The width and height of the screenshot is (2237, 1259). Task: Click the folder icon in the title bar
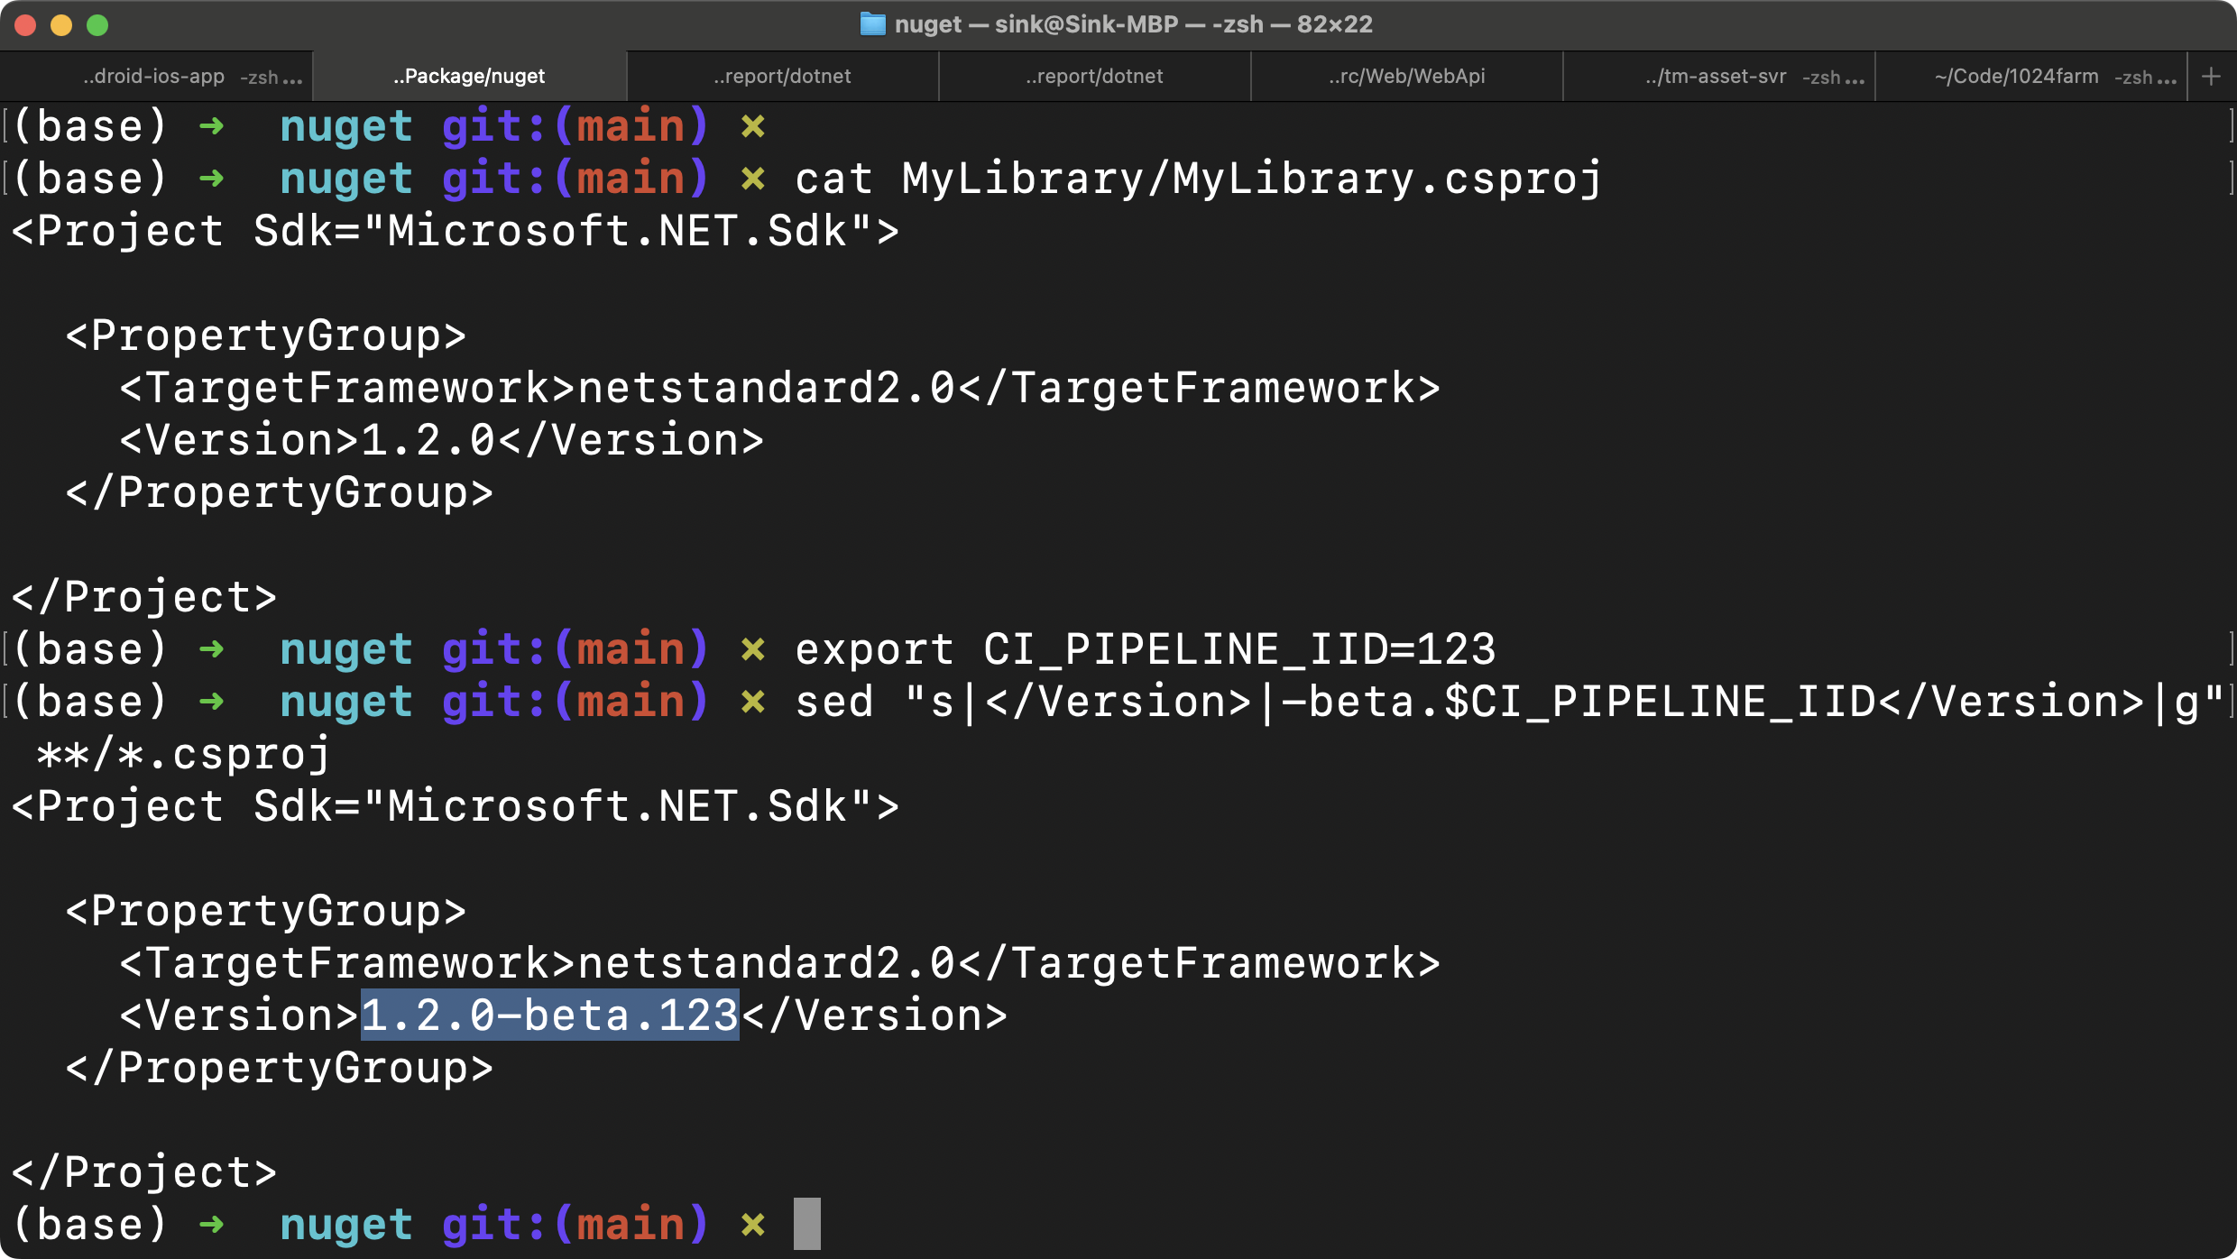(x=871, y=23)
